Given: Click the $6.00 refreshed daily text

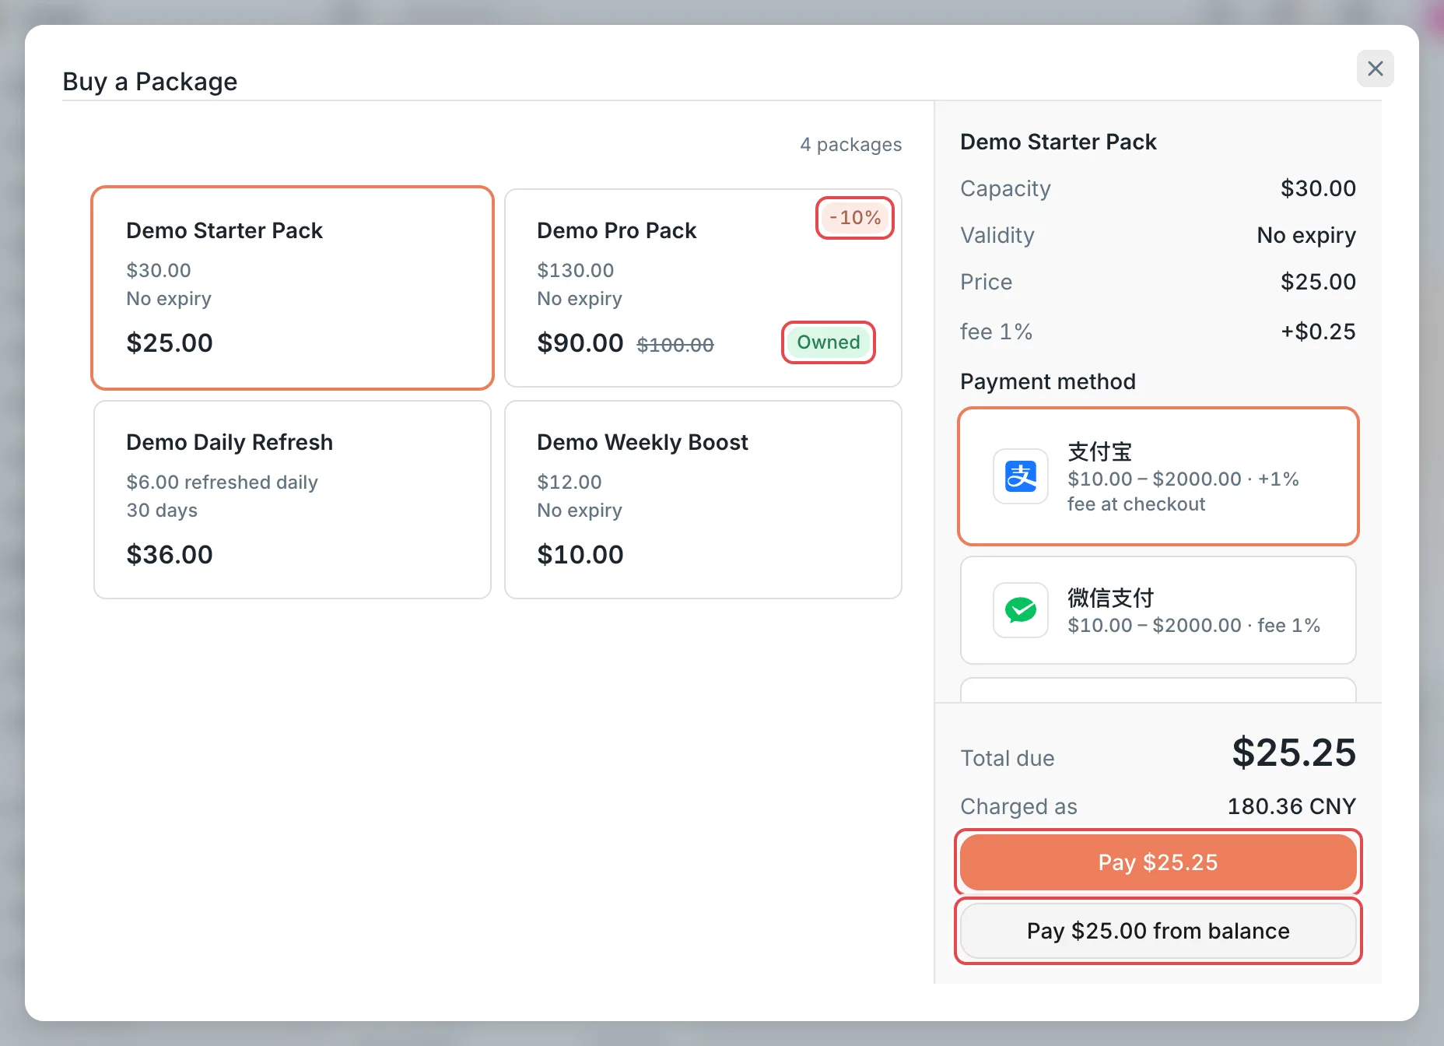Looking at the screenshot, I should 223,483.
